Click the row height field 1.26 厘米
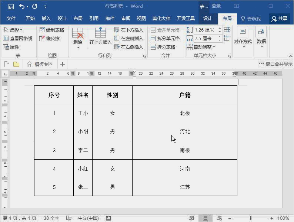Viewport: 294px width, 222px height. [205, 30]
